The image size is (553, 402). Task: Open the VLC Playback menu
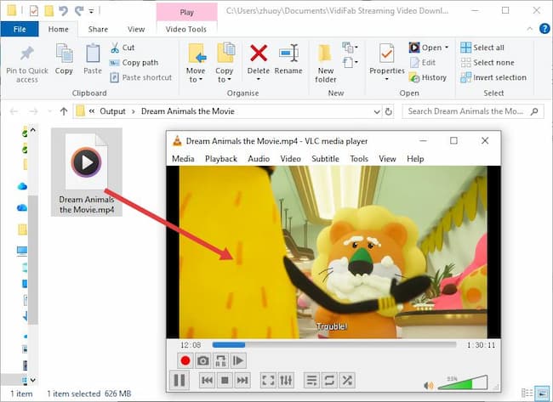point(221,159)
